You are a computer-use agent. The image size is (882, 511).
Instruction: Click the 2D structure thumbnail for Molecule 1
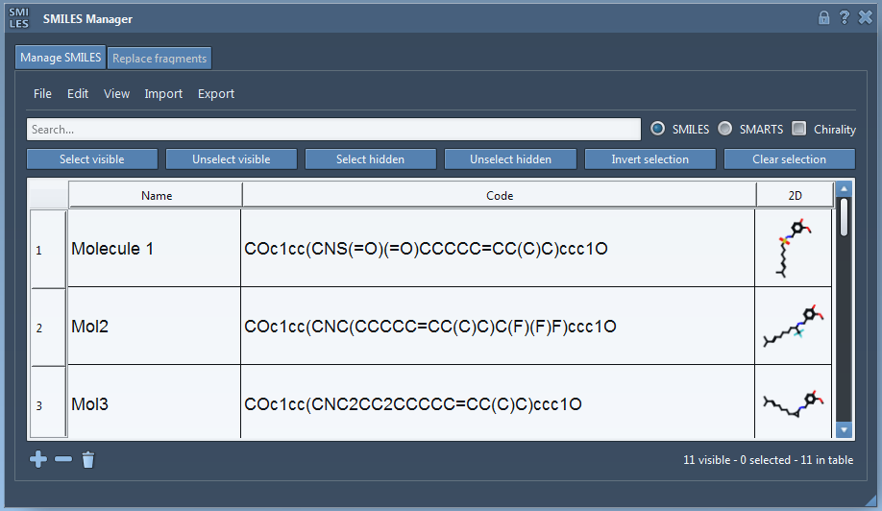(794, 249)
